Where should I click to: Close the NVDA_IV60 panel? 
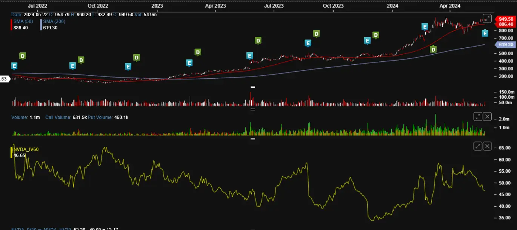[488, 146]
